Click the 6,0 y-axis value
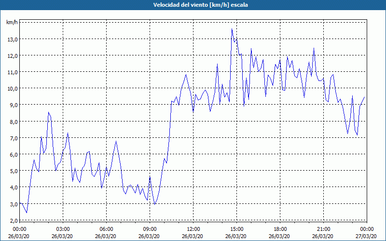This screenshot has width=386, height=241. pyautogui.click(x=14, y=154)
